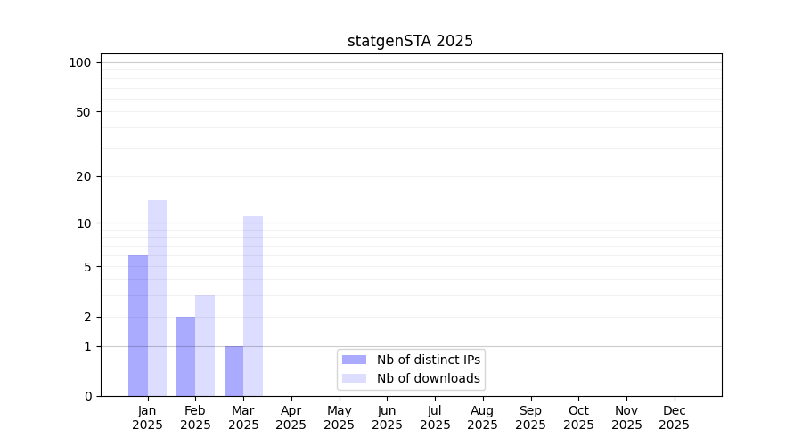Image resolution: width=802 pixels, height=445 pixels.
Task: Pick the February distinct IPs bar
Action: point(185,356)
